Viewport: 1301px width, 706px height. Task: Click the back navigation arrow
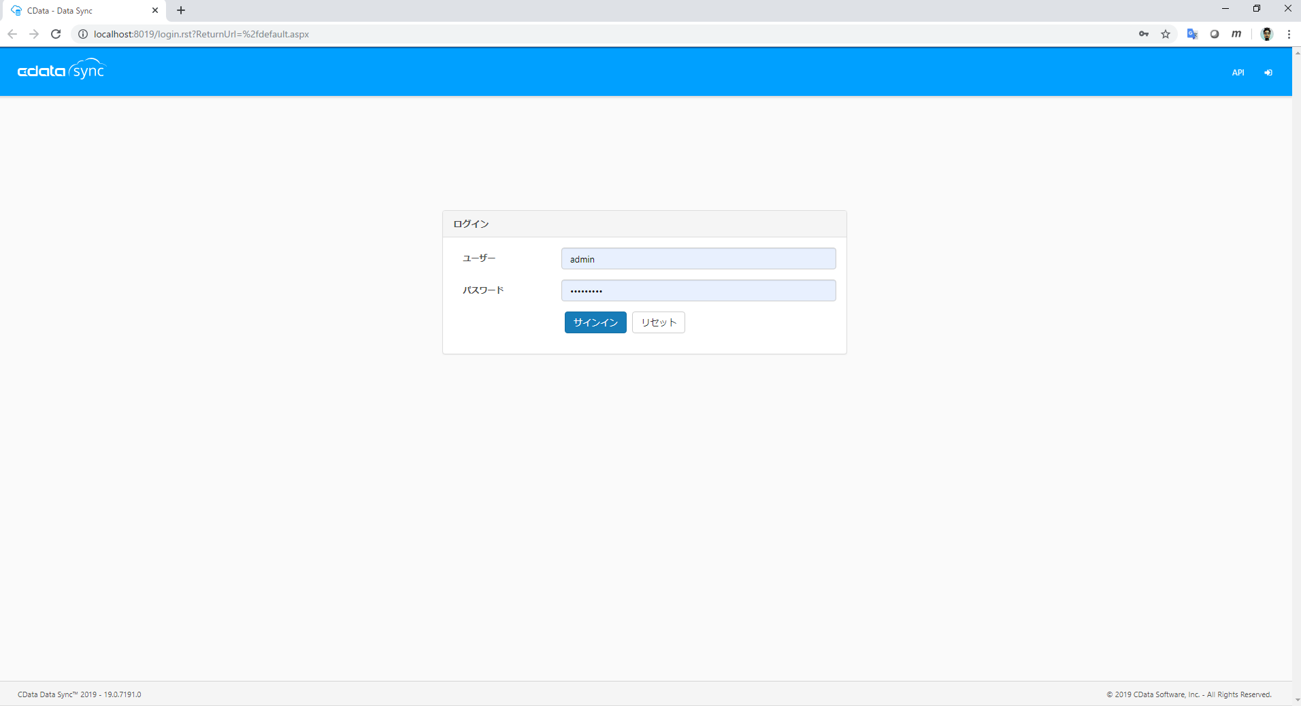(12, 34)
